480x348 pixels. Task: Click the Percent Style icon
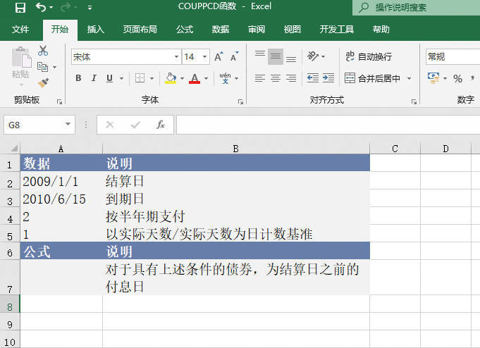457,78
